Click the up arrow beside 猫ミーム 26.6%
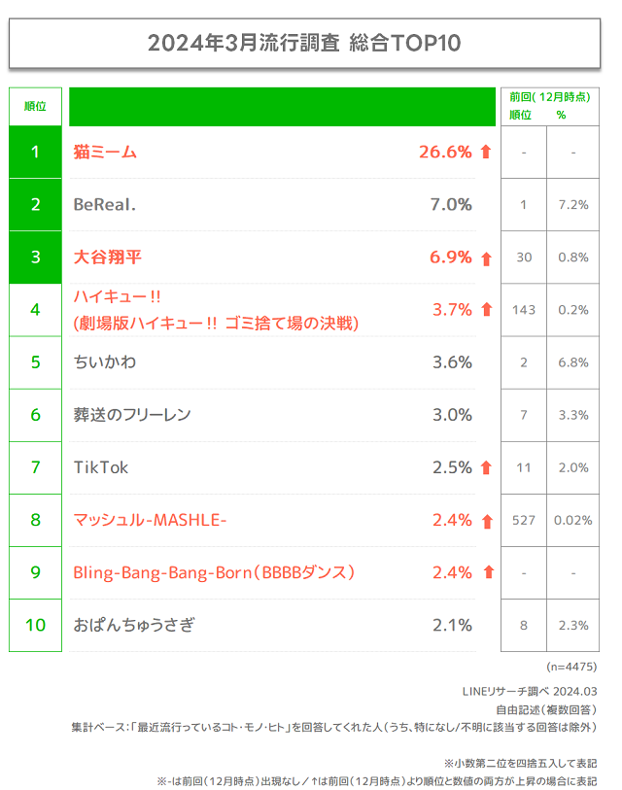Screen dimensions: 622x790 486,153
